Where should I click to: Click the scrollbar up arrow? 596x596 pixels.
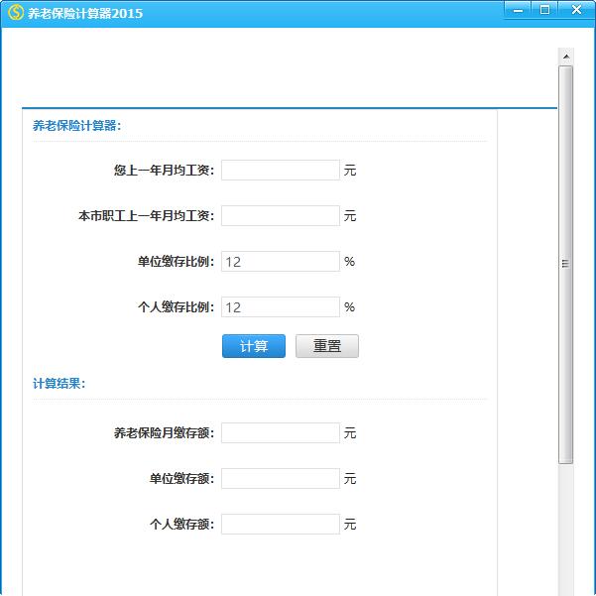[566, 57]
